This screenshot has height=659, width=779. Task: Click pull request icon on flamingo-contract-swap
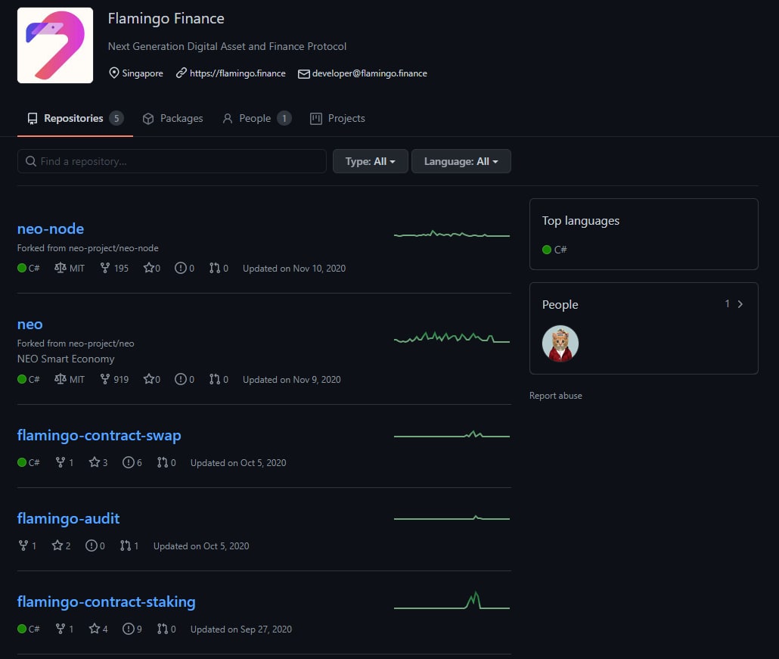(162, 462)
